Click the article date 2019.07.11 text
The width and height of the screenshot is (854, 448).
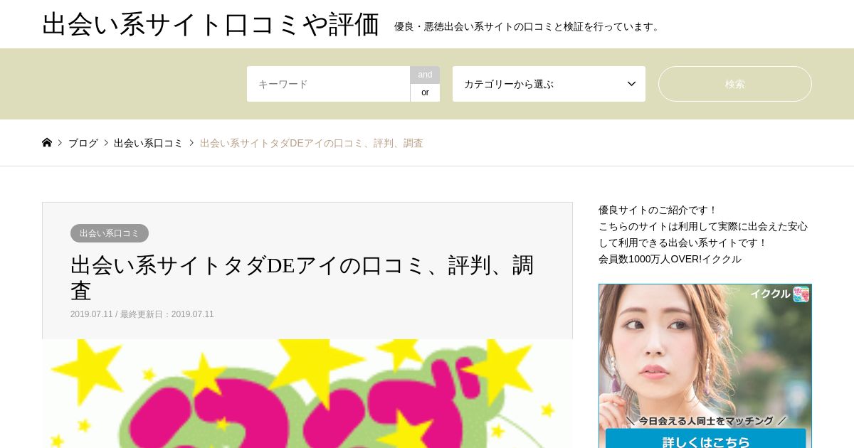92,314
